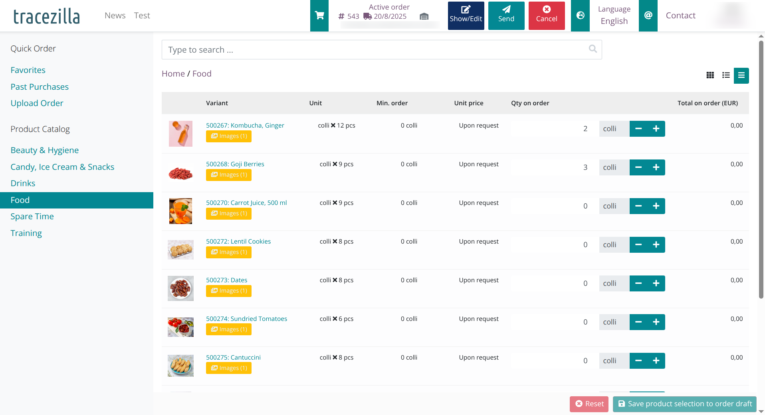Add one Carrot Juice with plus button
The width and height of the screenshot is (765, 415).
tap(656, 206)
